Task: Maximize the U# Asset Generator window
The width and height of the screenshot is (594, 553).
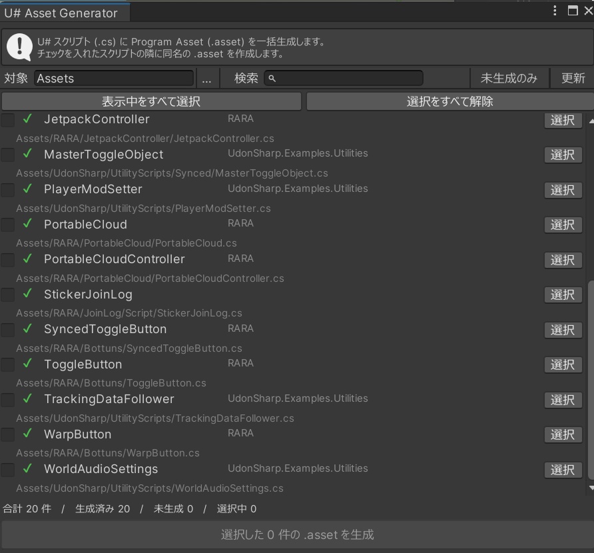Action: [573, 11]
